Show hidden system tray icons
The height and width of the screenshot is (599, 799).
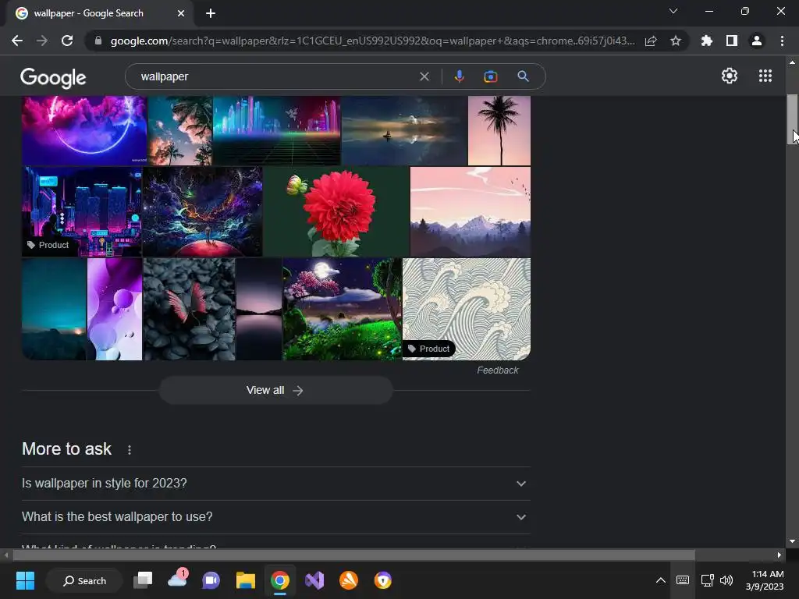point(660,580)
